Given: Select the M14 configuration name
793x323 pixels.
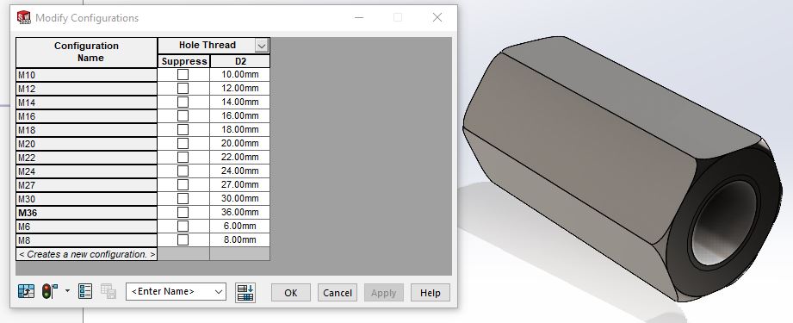Looking at the screenshot, I should coord(86,102).
